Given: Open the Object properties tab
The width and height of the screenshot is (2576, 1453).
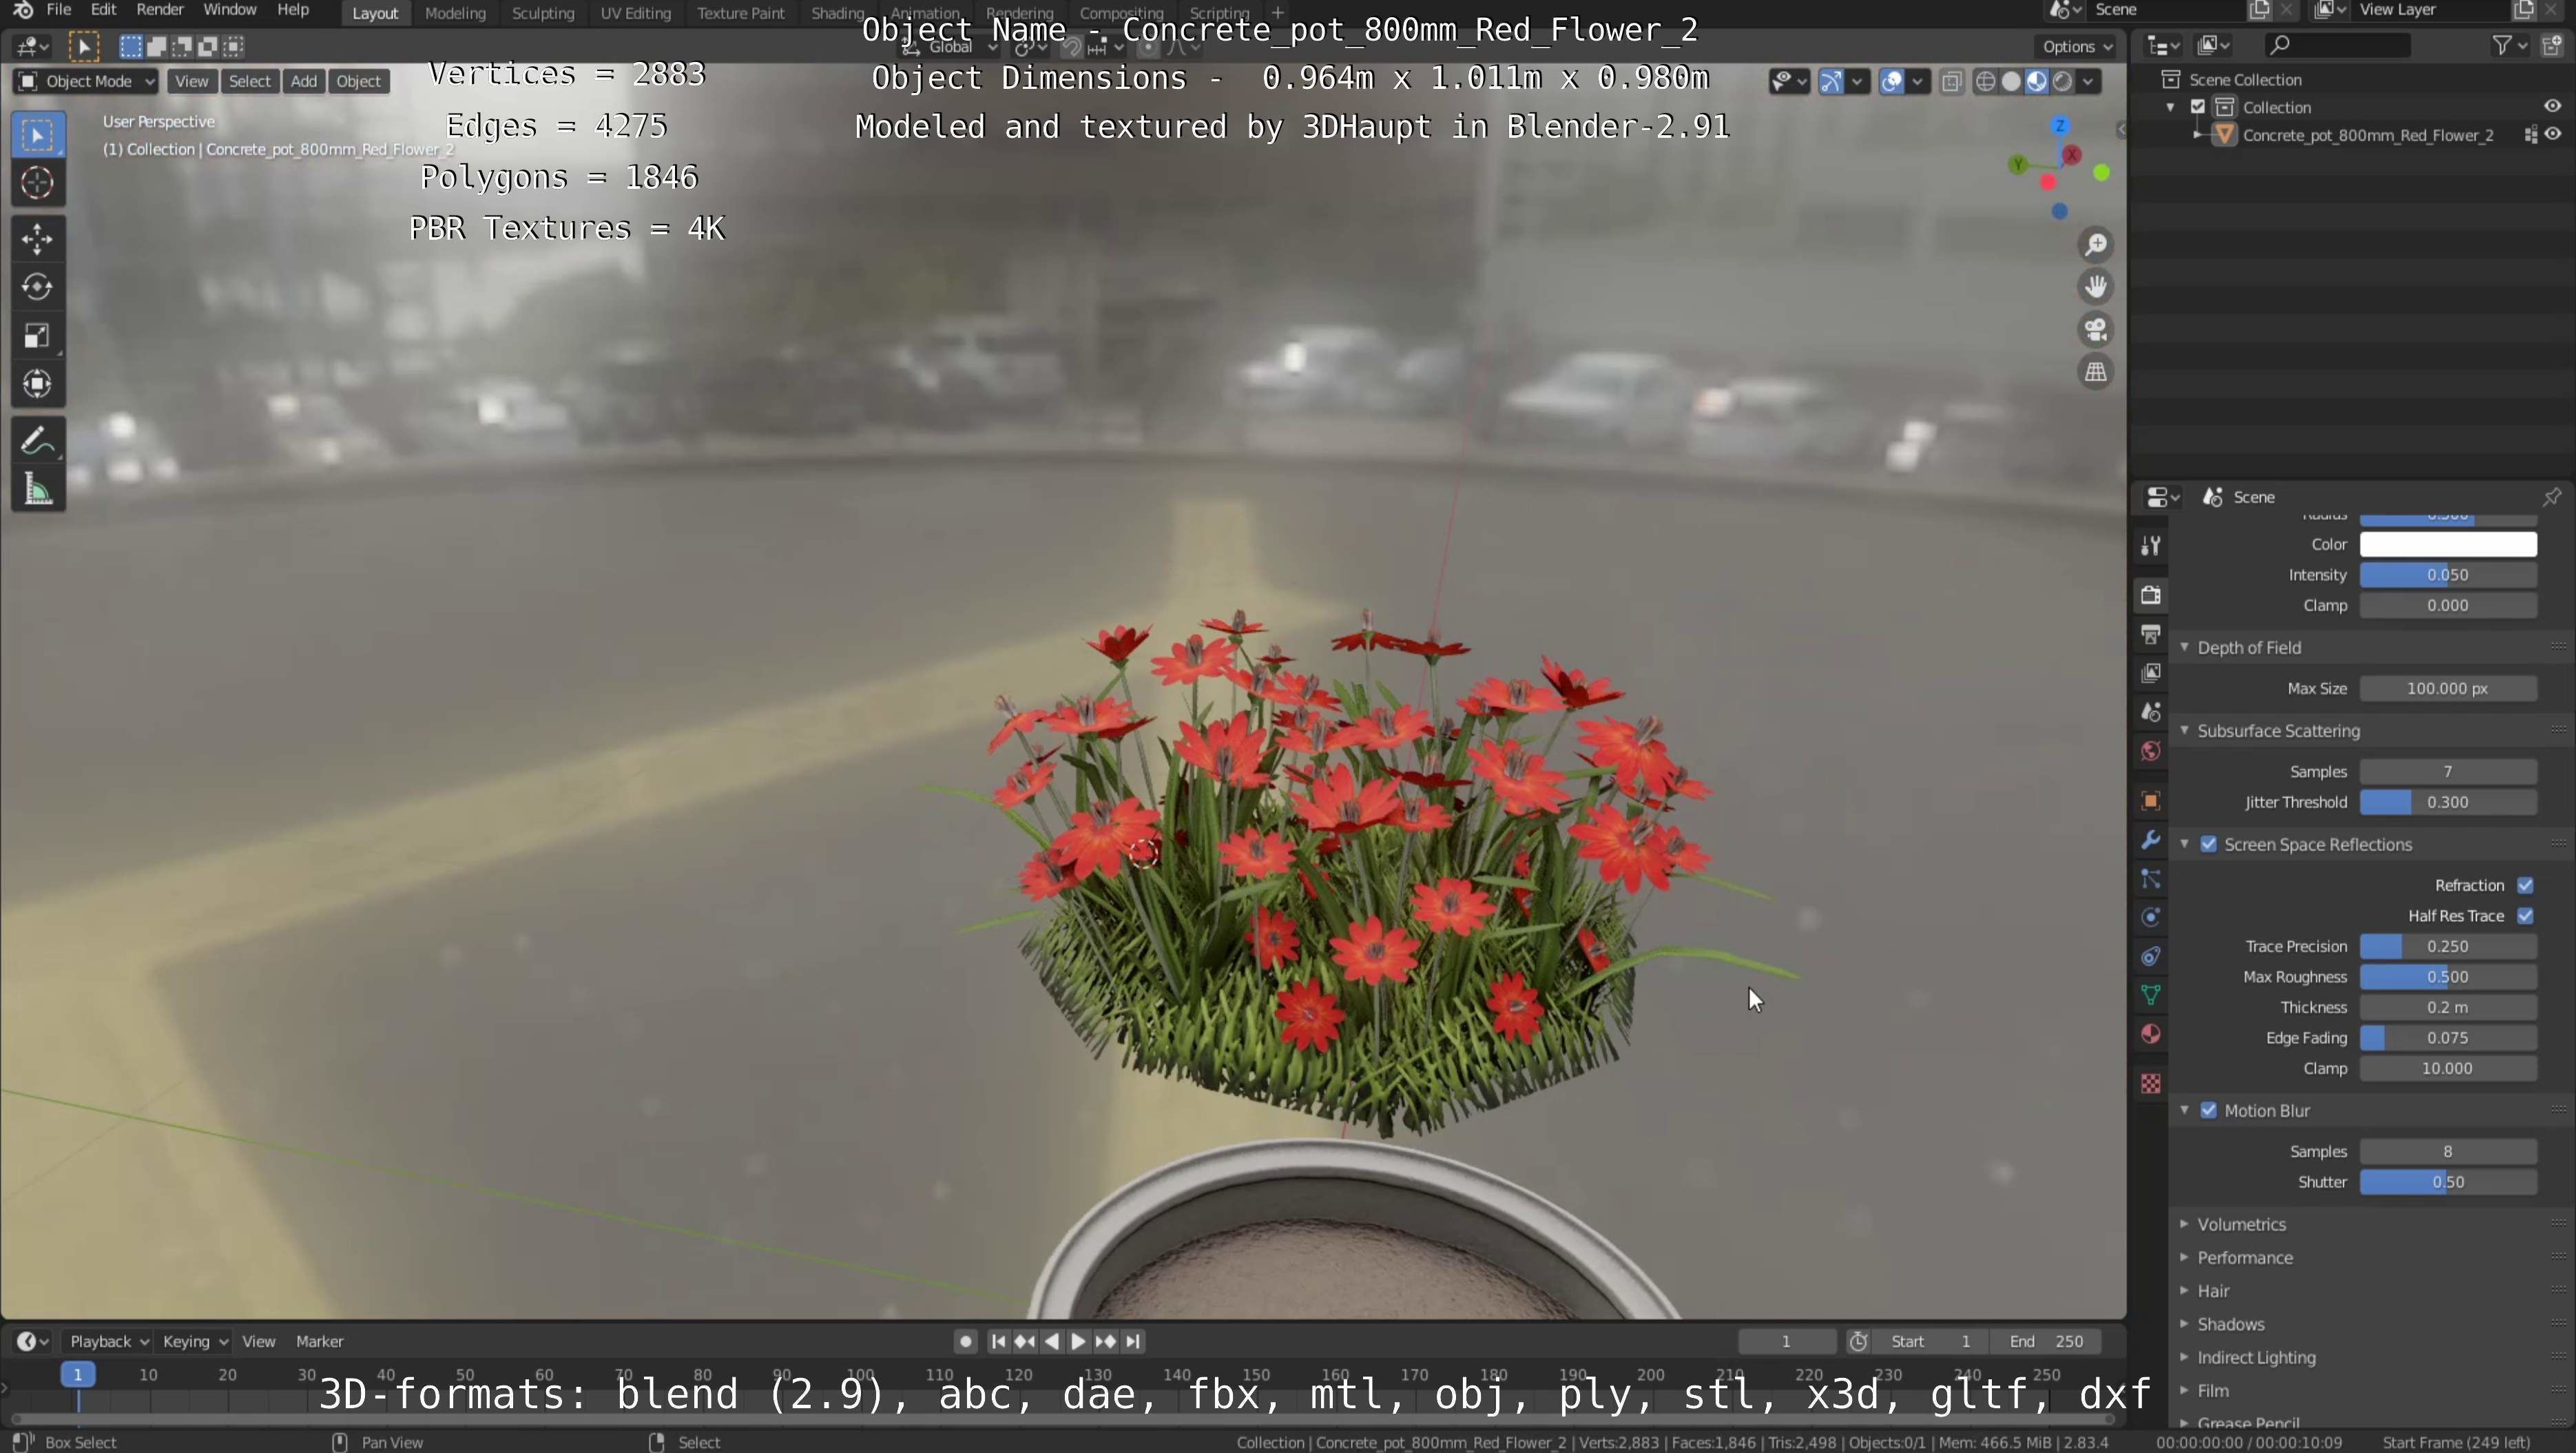Looking at the screenshot, I should [x=2151, y=801].
